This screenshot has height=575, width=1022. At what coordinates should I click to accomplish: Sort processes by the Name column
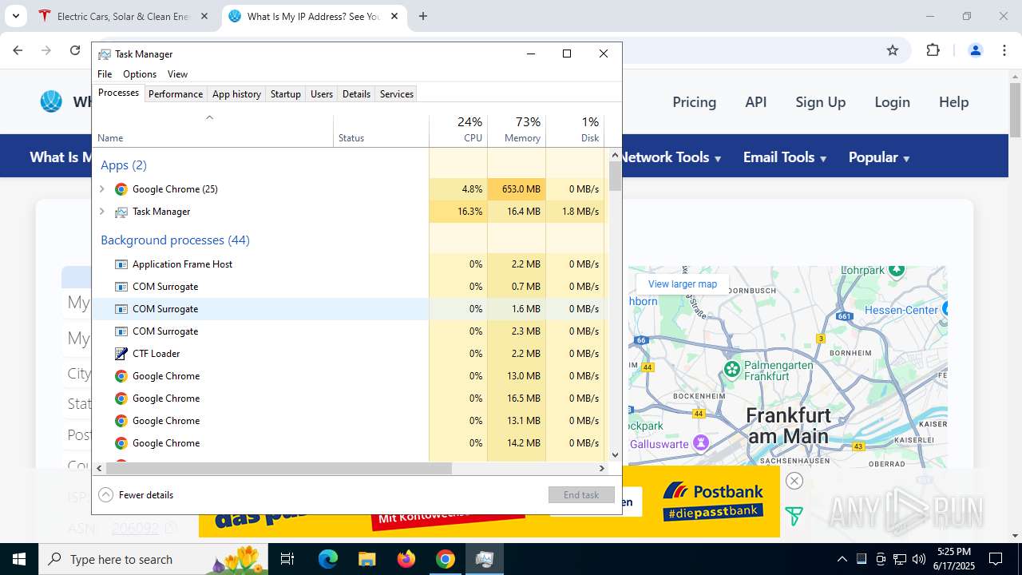[213, 131]
